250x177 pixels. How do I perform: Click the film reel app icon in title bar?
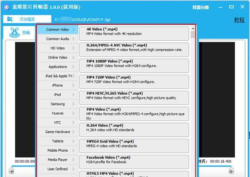point(7,7)
